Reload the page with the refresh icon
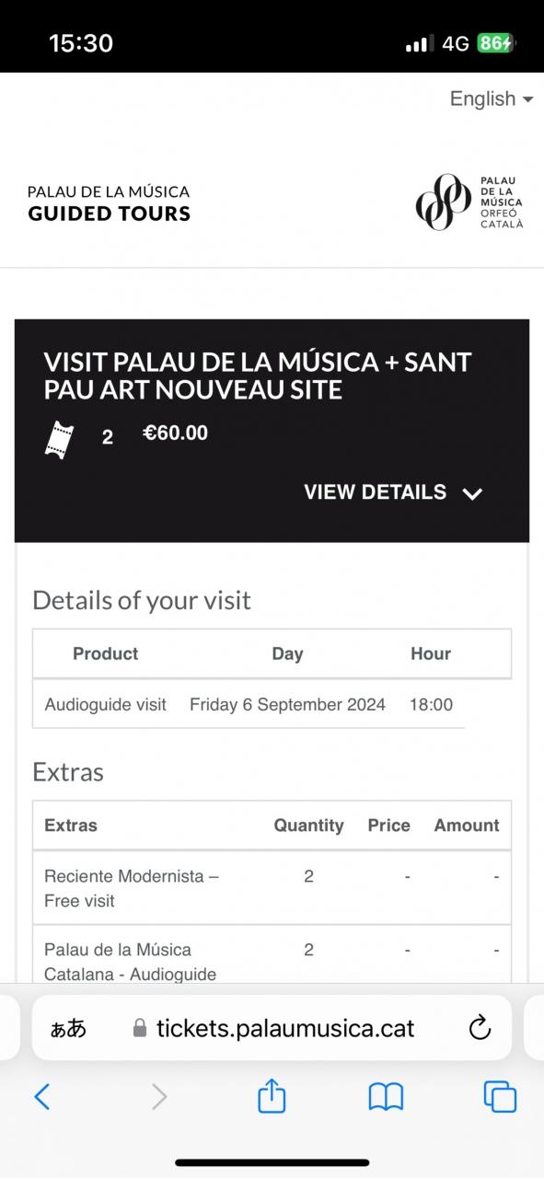The width and height of the screenshot is (544, 1178). [480, 1028]
